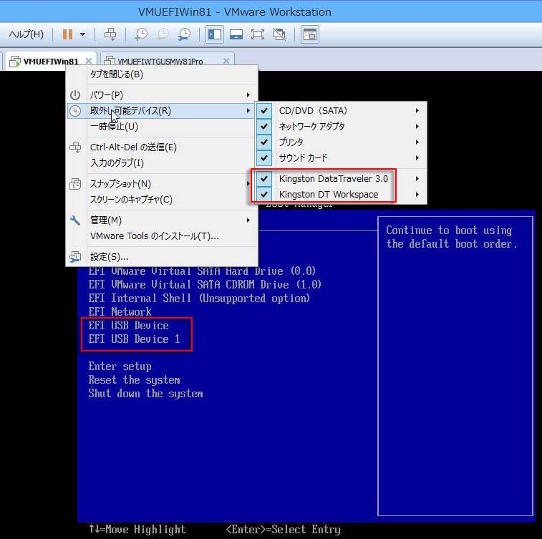This screenshot has height=539, width=542.
Task: Click the Take Snapshot toolbar icon
Action: pos(141,34)
